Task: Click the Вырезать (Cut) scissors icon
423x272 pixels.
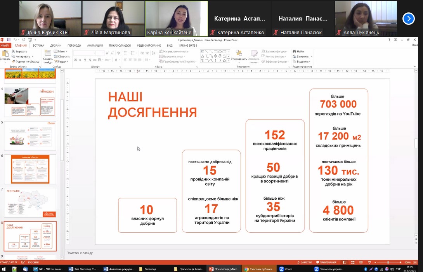Action: tap(13, 51)
